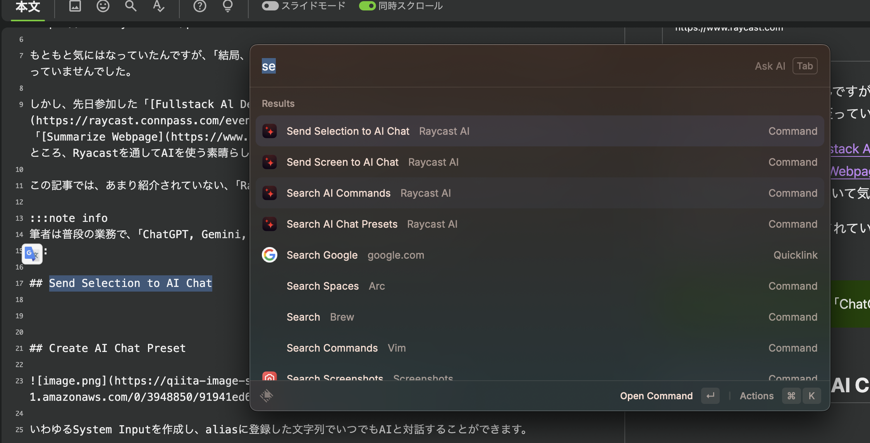Open the emoji picker icon
This screenshot has width=870, height=443.
103,6
